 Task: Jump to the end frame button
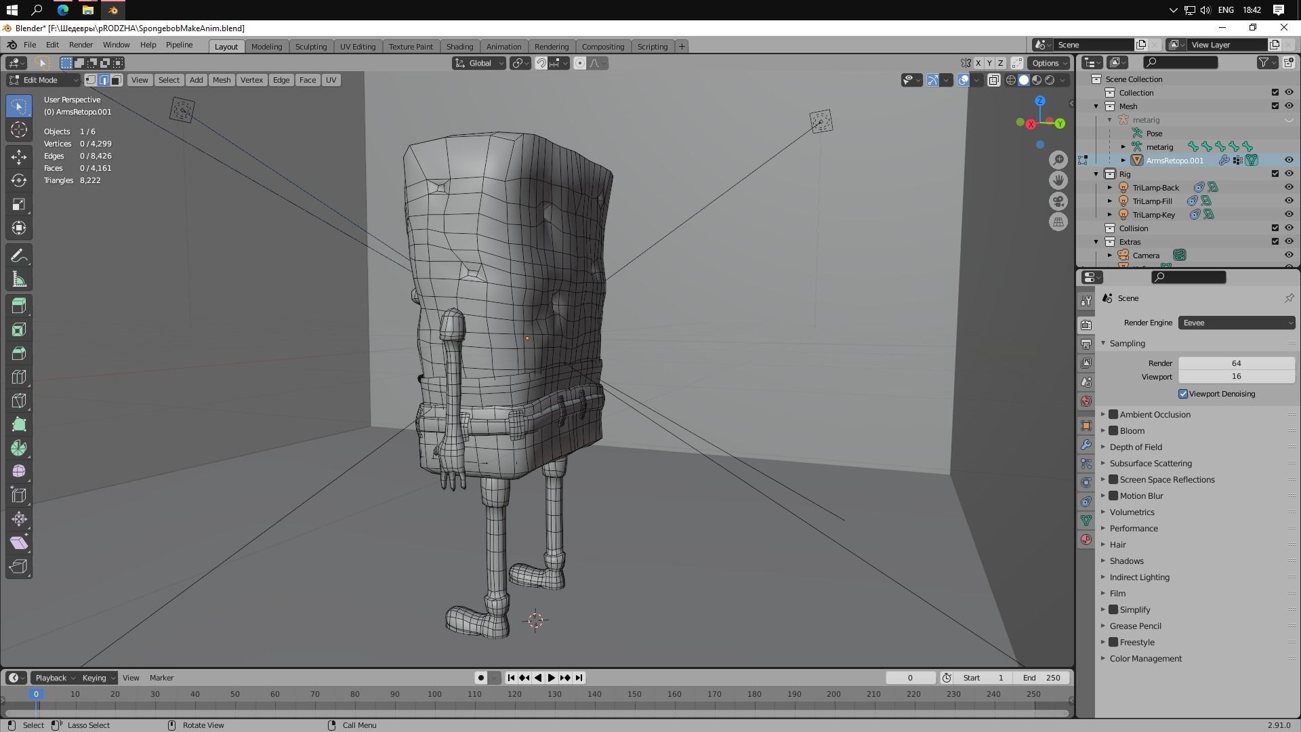coord(579,678)
